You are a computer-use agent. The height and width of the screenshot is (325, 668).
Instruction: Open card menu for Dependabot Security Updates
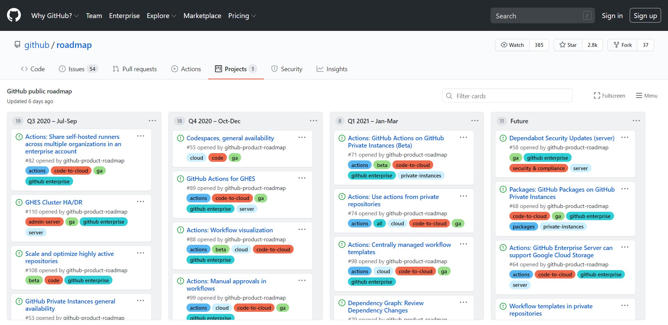coord(625,137)
